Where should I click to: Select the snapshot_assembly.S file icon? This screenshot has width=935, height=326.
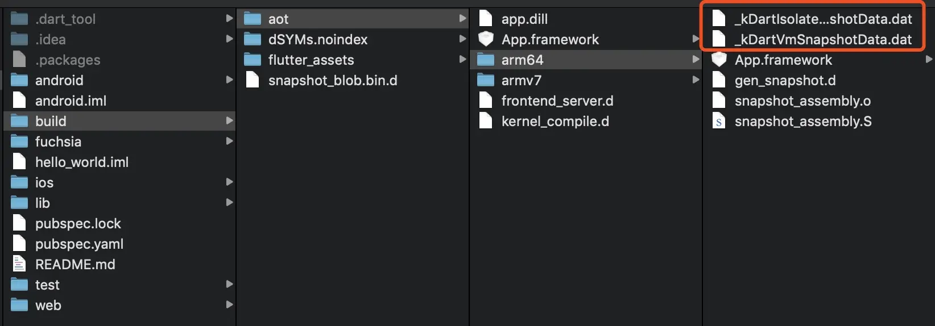point(719,121)
